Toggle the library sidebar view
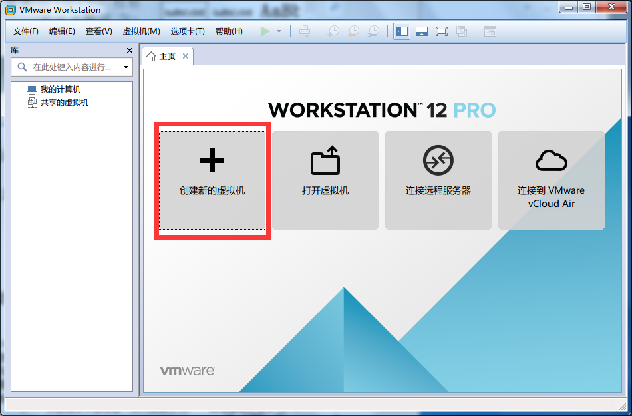 click(402, 31)
